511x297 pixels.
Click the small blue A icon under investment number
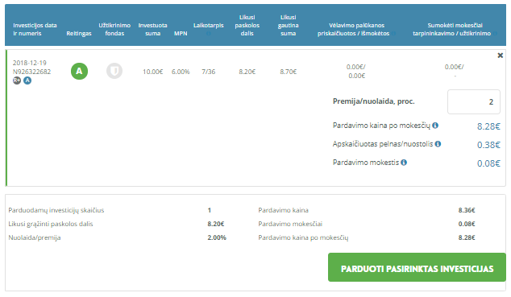[x=27, y=80]
